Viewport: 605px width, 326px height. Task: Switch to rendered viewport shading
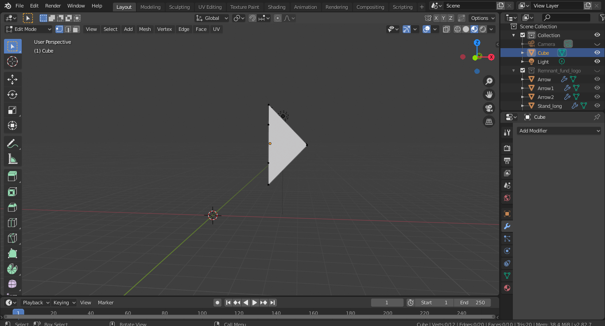pyautogui.click(x=483, y=29)
